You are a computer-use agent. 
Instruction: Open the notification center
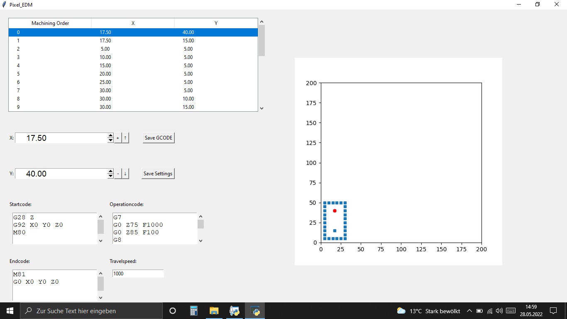point(553,311)
